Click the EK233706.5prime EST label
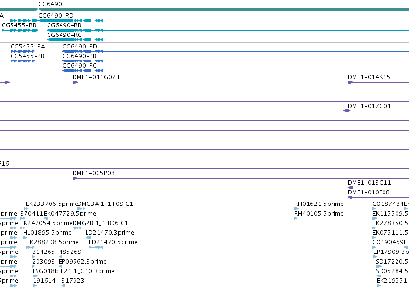The width and height of the screenshot is (409, 288). point(52,204)
